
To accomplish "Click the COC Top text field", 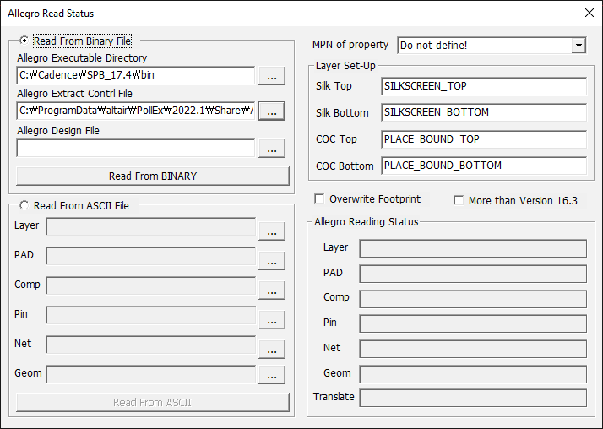I will point(483,139).
